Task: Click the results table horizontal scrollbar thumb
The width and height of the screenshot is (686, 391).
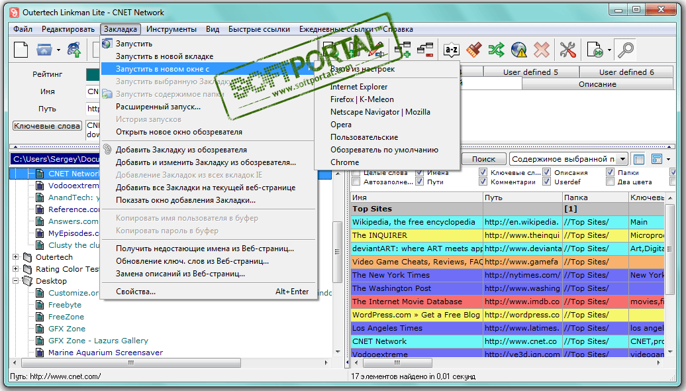Action: coord(397,363)
